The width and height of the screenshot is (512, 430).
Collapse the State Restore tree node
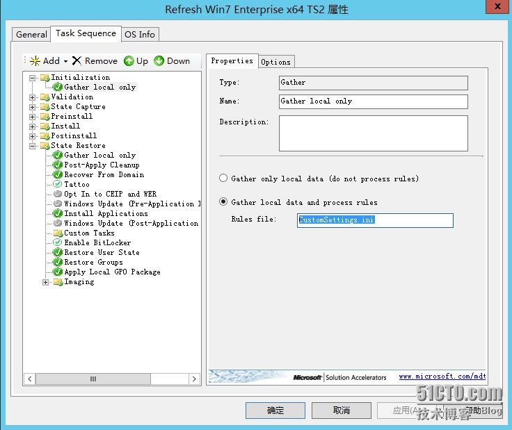[x=32, y=146]
